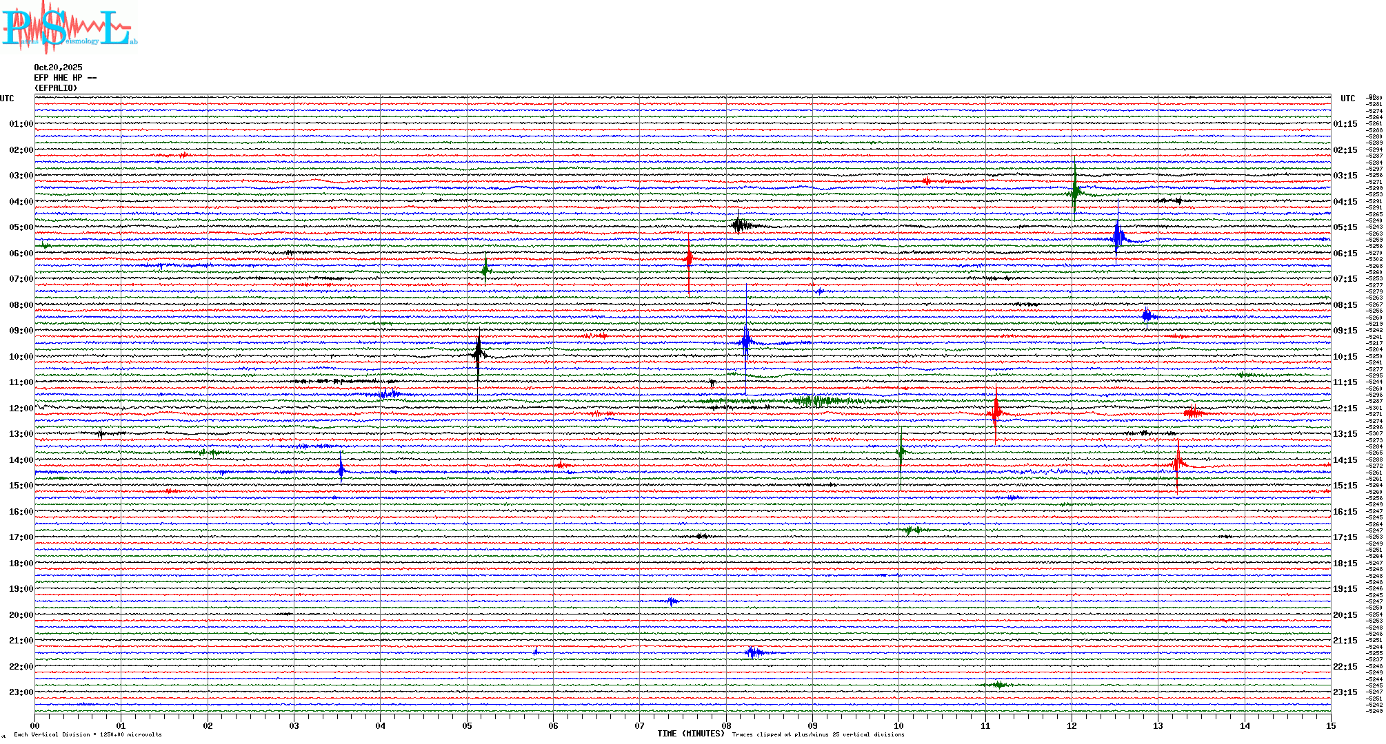Click the TIME (MINUTES) axis title
This screenshot has height=744, width=1386.
point(690,734)
